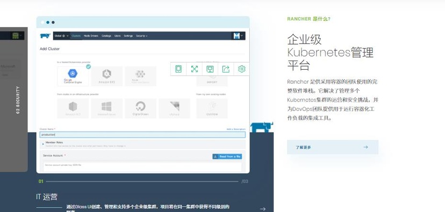The height and width of the screenshot is (212, 445).
Task: Open the Users tab
Action: click(118, 36)
